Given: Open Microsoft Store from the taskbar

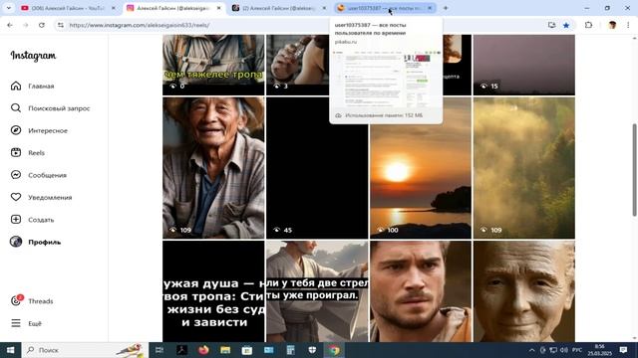Looking at the screenshot, I should [247, 350].
